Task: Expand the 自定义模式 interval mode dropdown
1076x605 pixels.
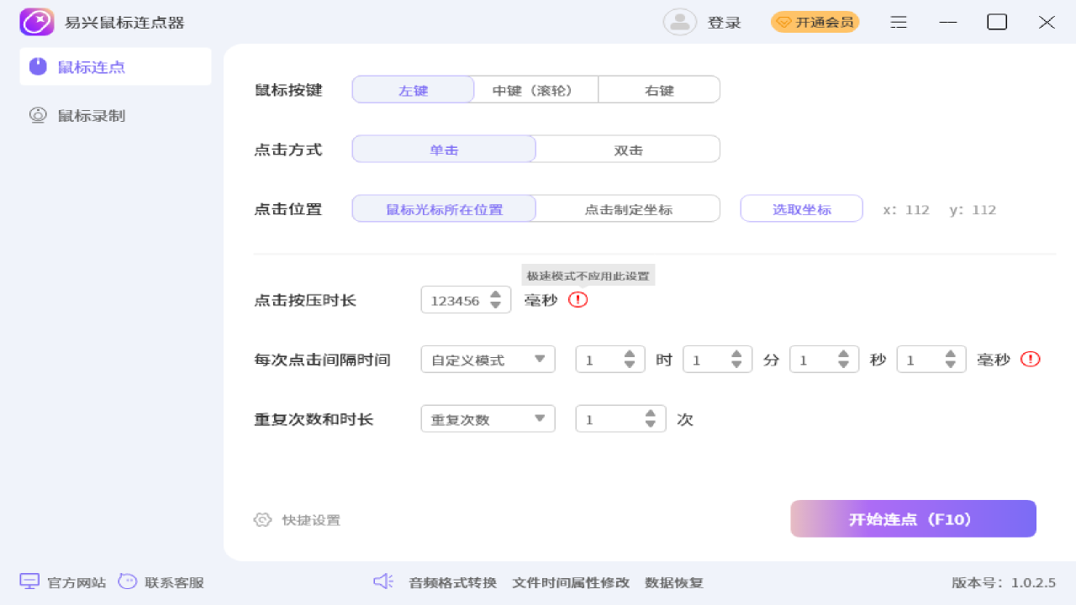Action: [x=488, y=360]
